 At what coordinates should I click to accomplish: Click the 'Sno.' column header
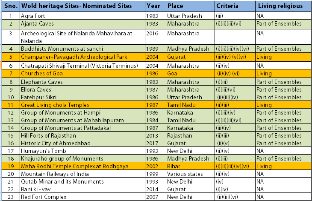(x=10, y=6)
